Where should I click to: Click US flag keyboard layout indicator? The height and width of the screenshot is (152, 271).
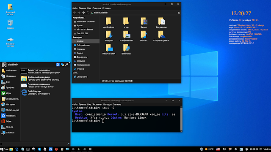[218, 149]
